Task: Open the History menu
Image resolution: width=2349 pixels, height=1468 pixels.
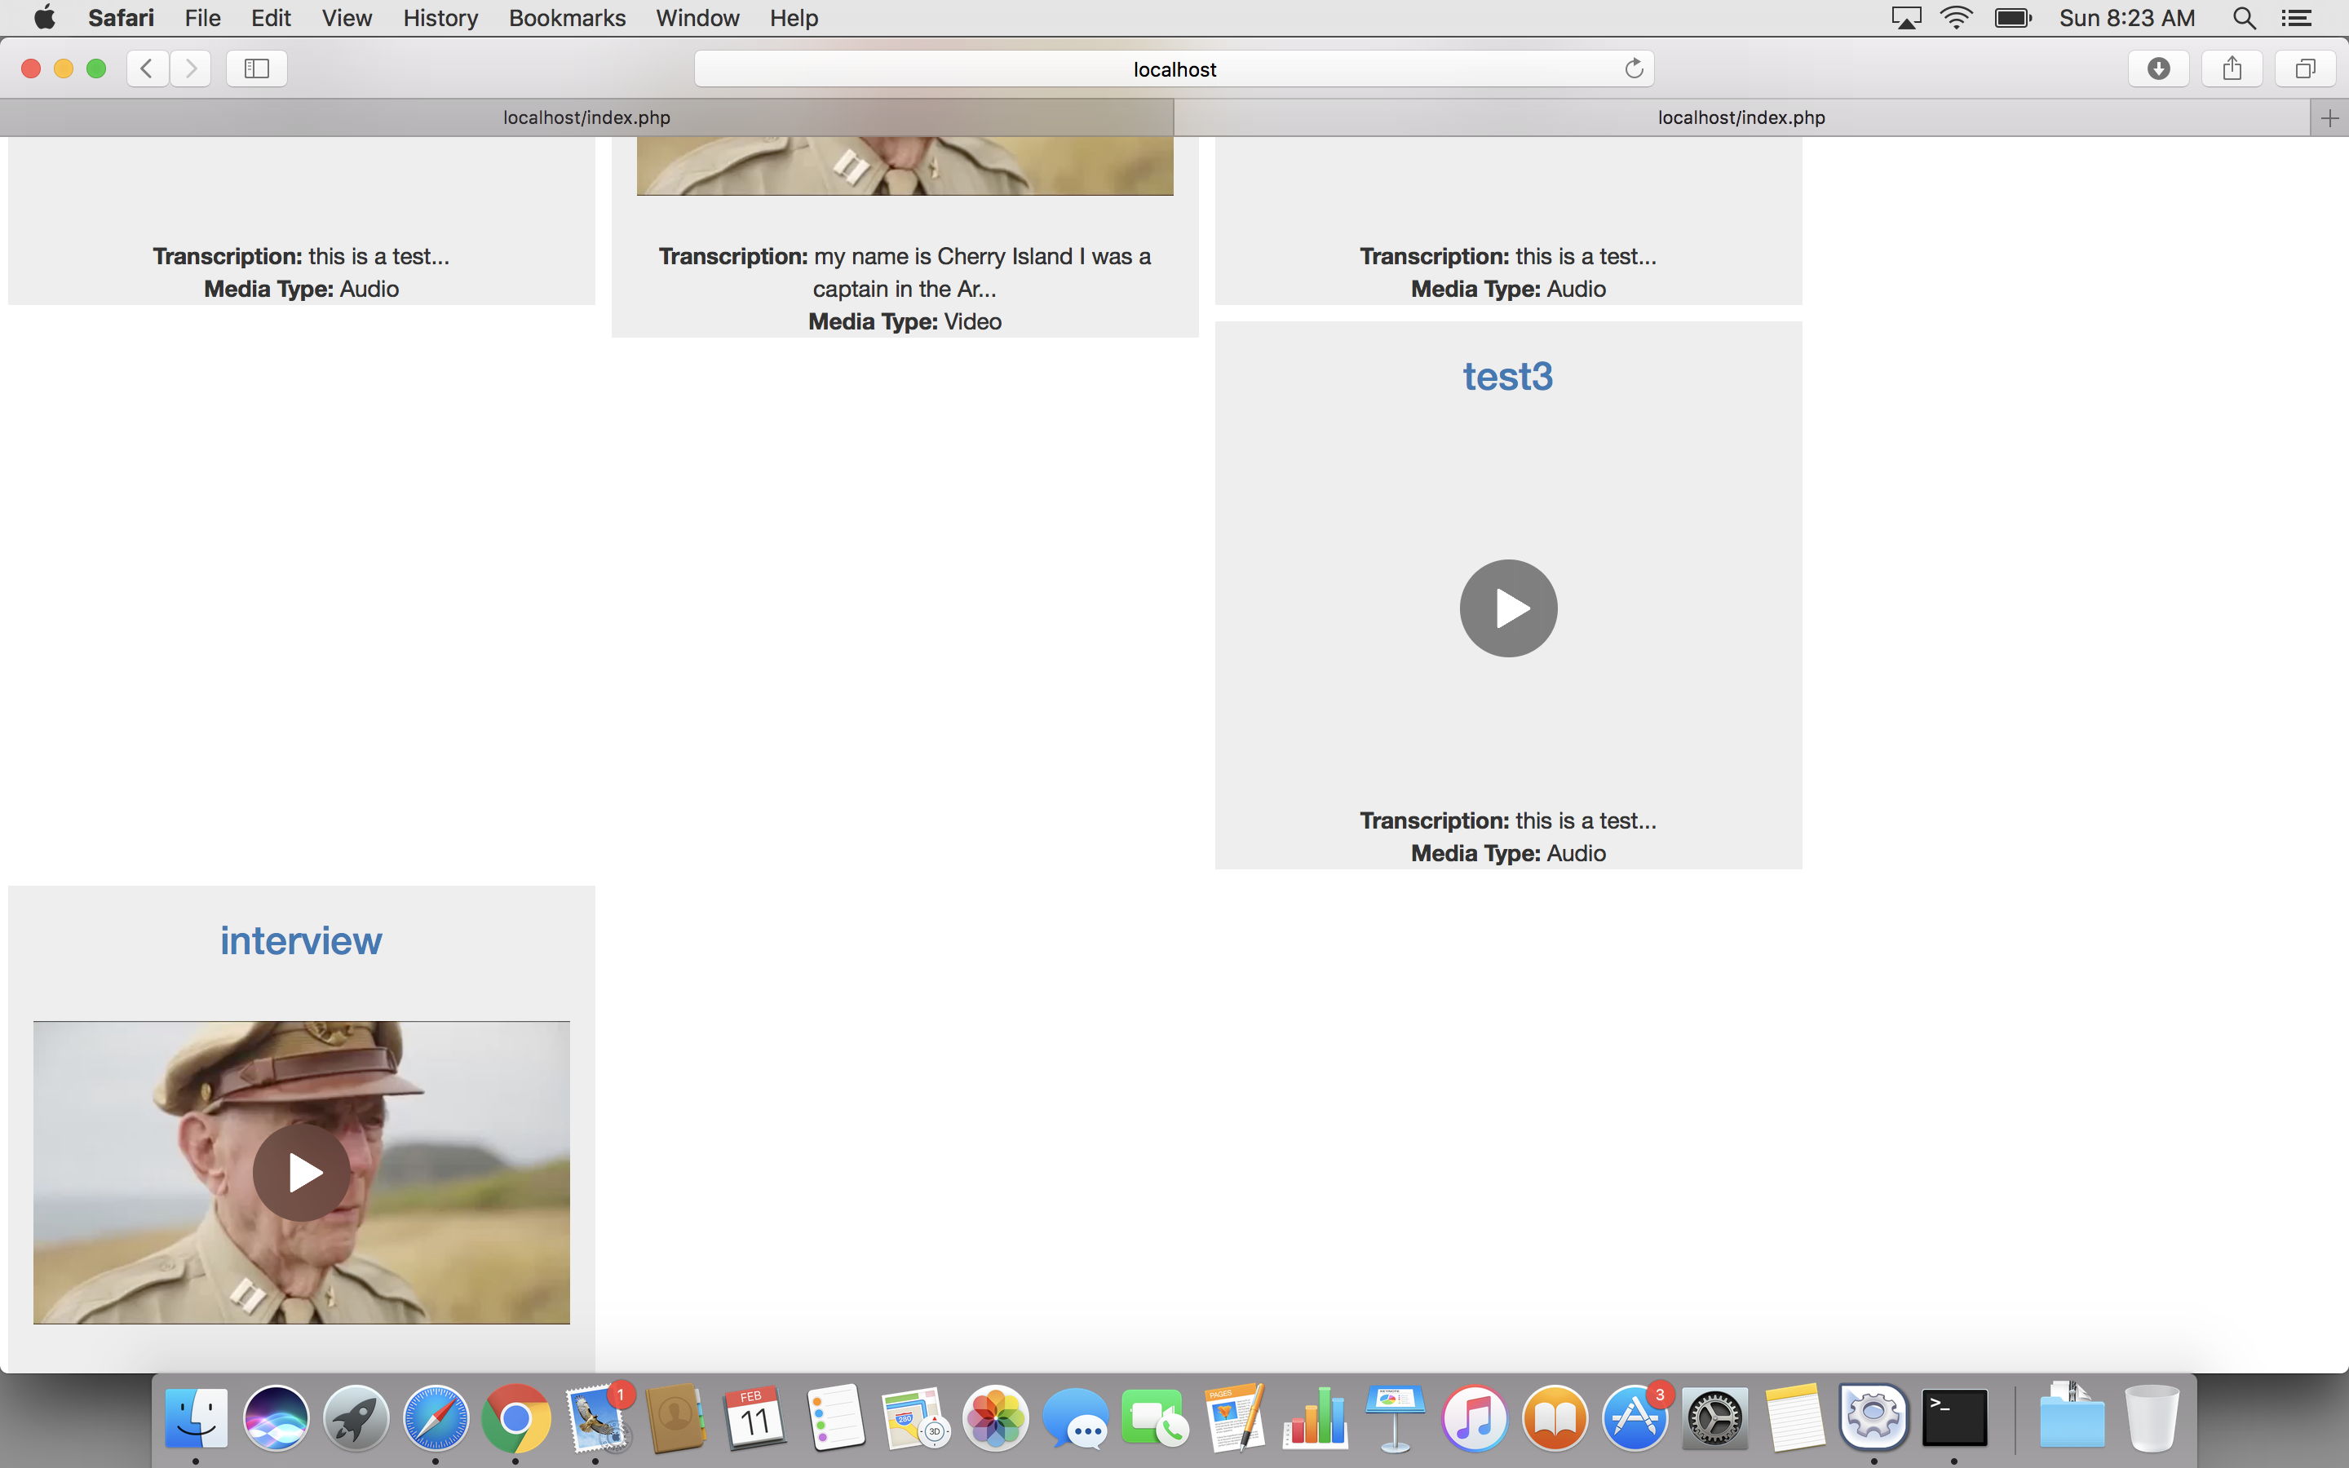Action: click(x=440, y=17)
